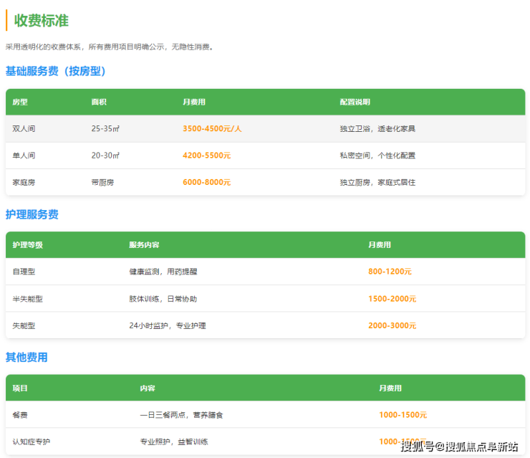Image resolution: width=530 pixels, height=458 pixels.
Task: Click the 房型 column header
Action: (x=20, y=102)
